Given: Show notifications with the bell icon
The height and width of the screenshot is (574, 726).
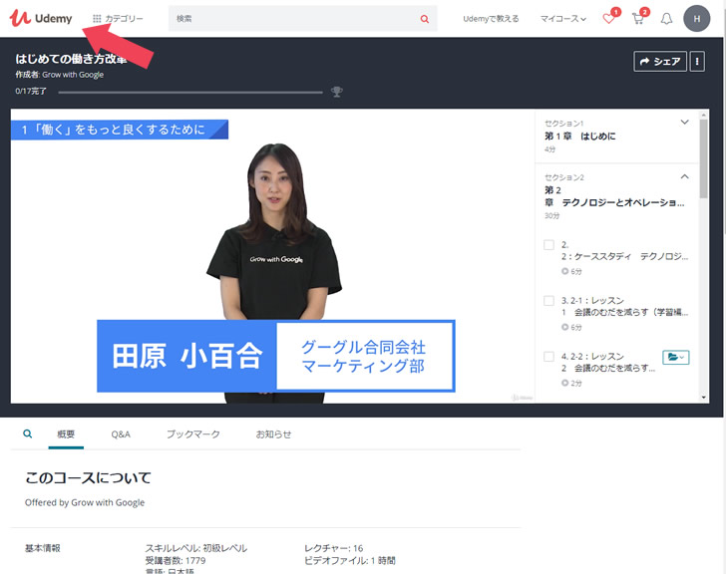Looking at the screenshot, I should [666, 19].
